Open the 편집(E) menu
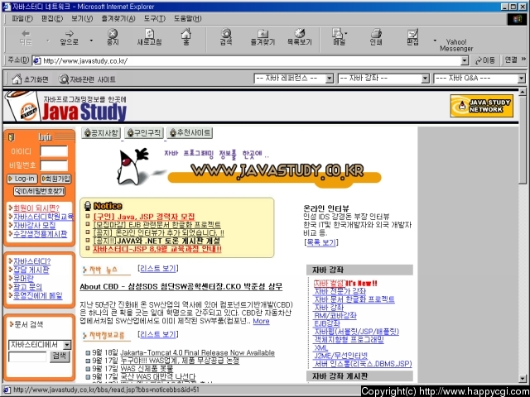This screenshot has width=530, height=397. pos(52,18)
